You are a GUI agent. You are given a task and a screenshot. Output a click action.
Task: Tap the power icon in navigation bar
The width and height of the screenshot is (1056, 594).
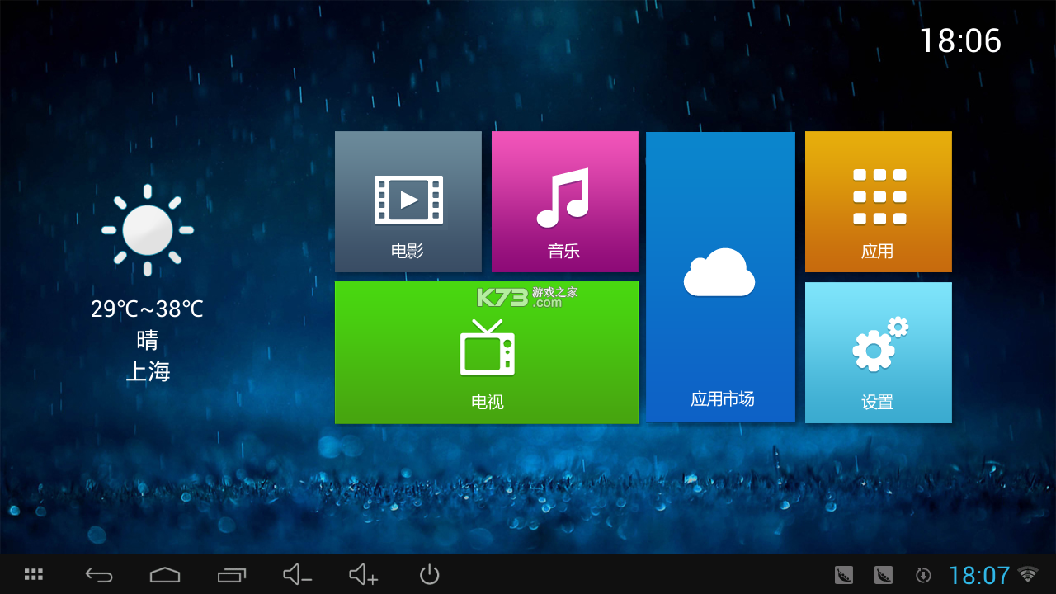coord(429,574)
